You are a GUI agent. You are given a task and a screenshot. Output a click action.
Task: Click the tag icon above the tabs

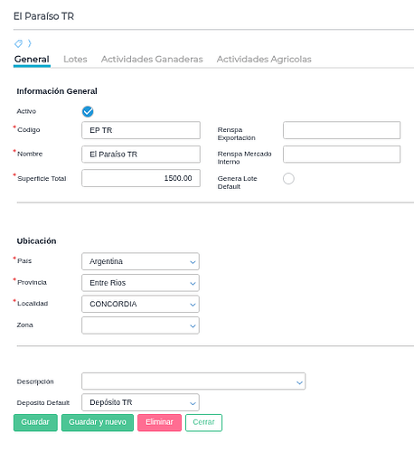(x=18, y=43)
